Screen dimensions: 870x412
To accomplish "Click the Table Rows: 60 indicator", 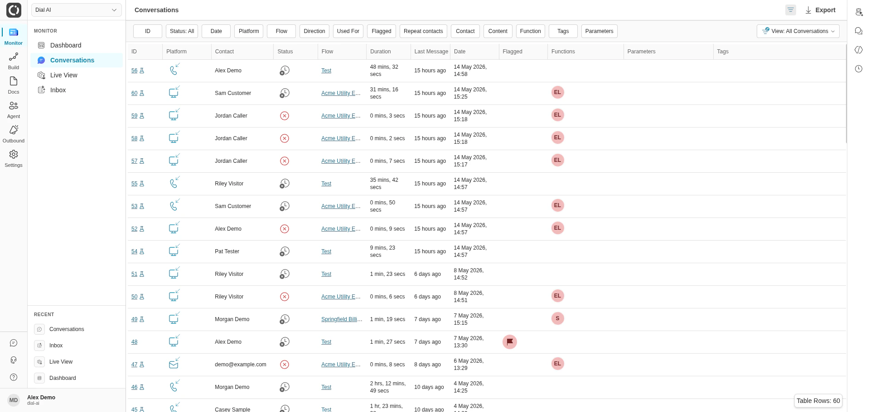I will point(818,401).
